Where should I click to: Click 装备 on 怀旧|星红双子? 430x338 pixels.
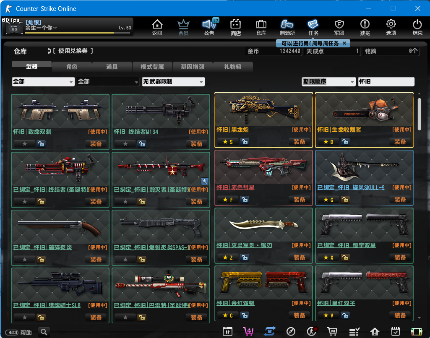[x=400, y=315]
